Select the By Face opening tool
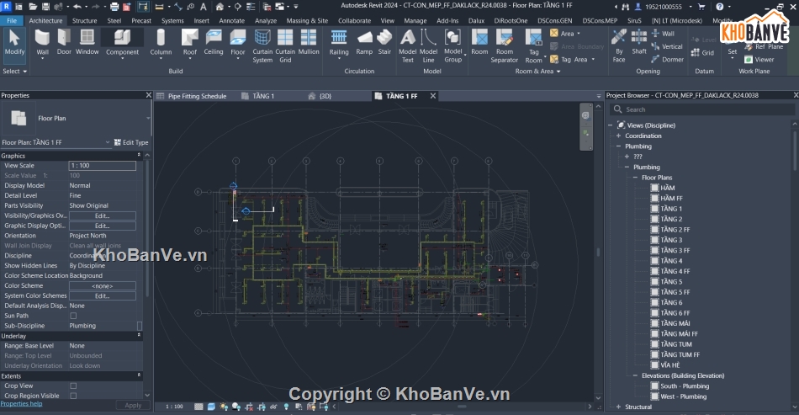Image resolution: width=799 pixels, height=415 pixels. pyautogui.click(x=619, y=46)
